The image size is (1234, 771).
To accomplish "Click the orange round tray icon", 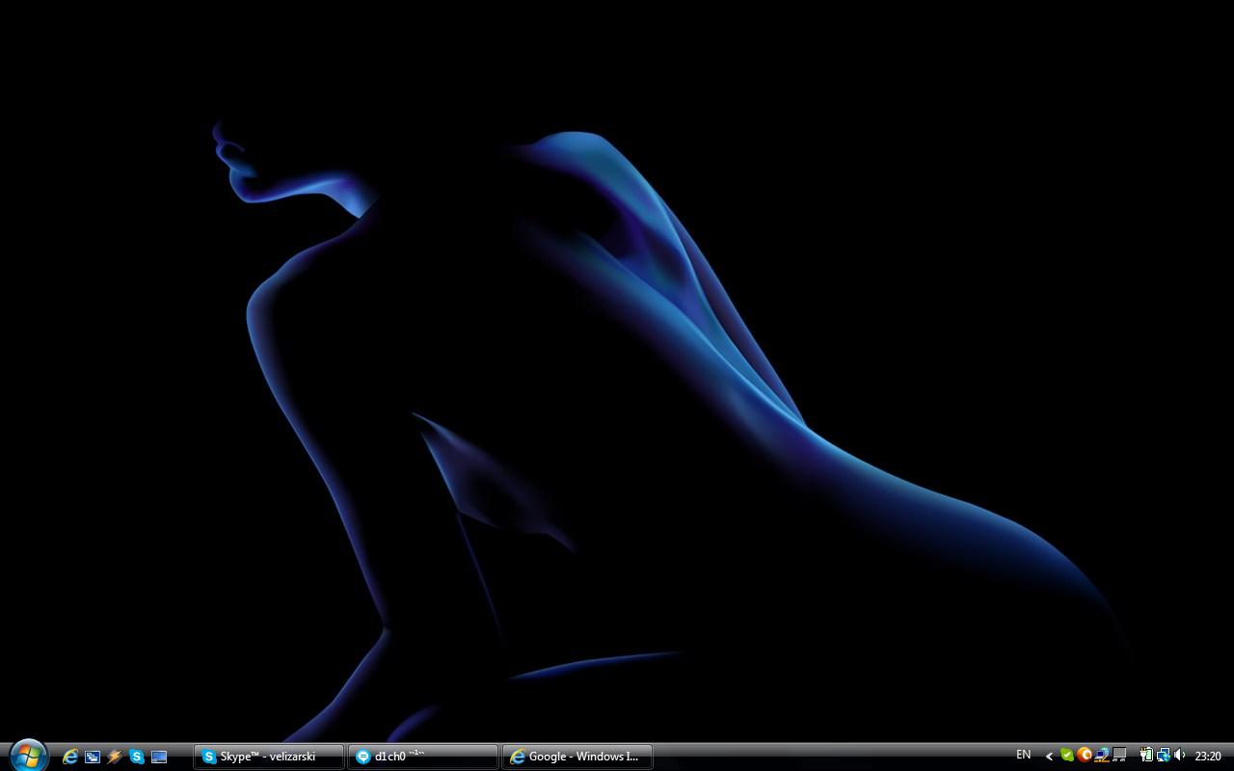I will point(1085,756).
